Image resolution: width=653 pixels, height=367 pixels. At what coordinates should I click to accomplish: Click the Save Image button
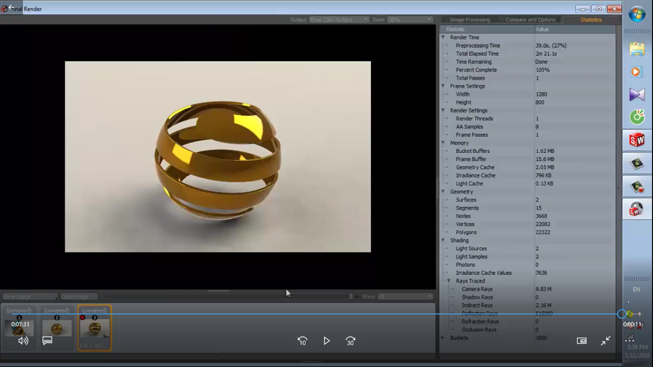(29, 297)
